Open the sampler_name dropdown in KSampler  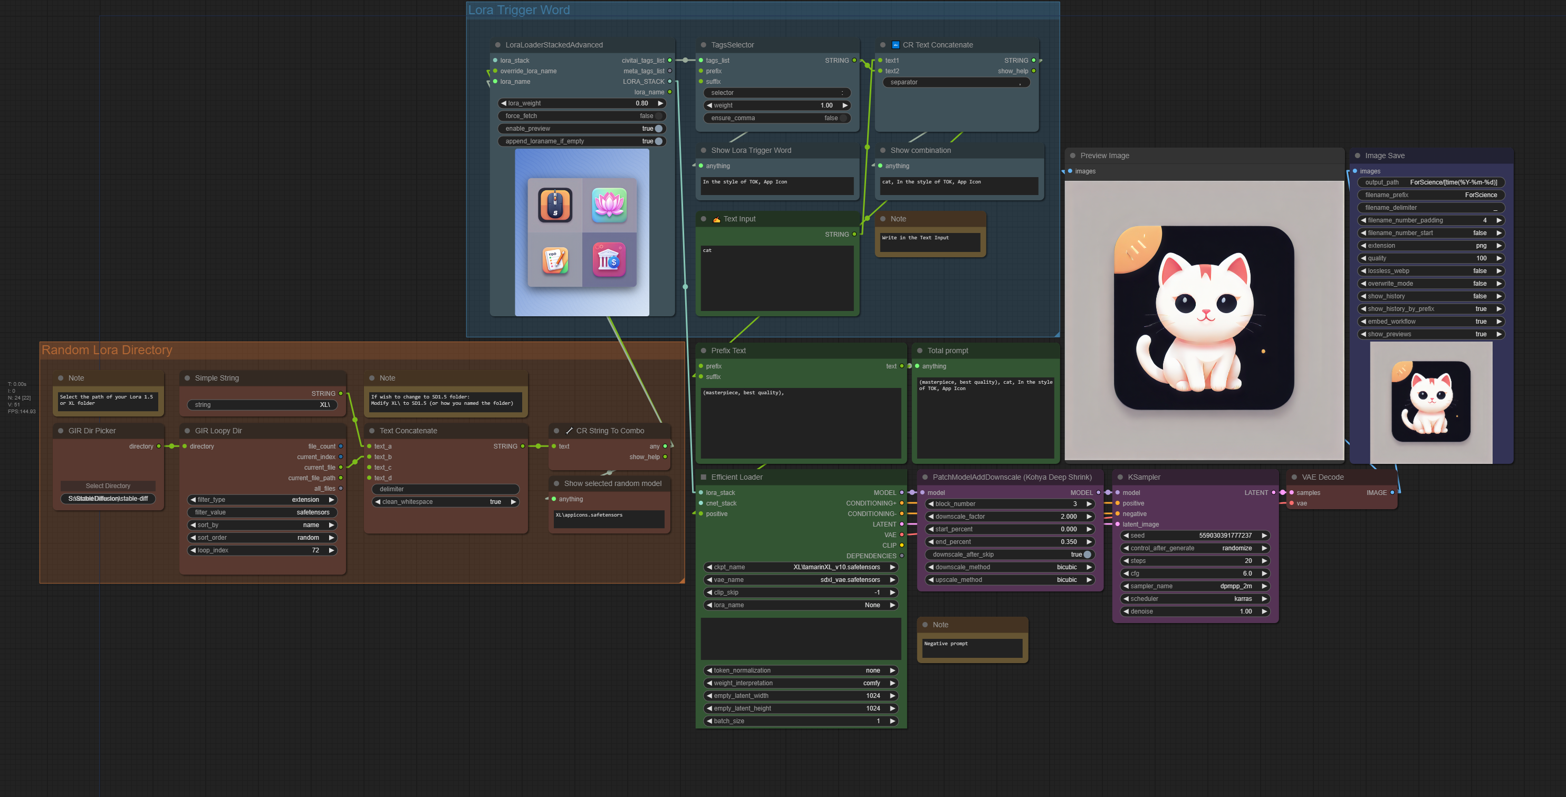(1195, 586)
